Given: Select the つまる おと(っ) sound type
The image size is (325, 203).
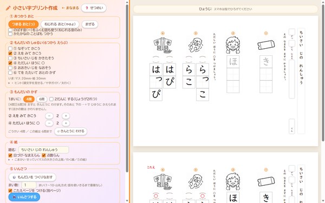Looking at the screenshot, I should pyautogui.click(x=23, y=24).
